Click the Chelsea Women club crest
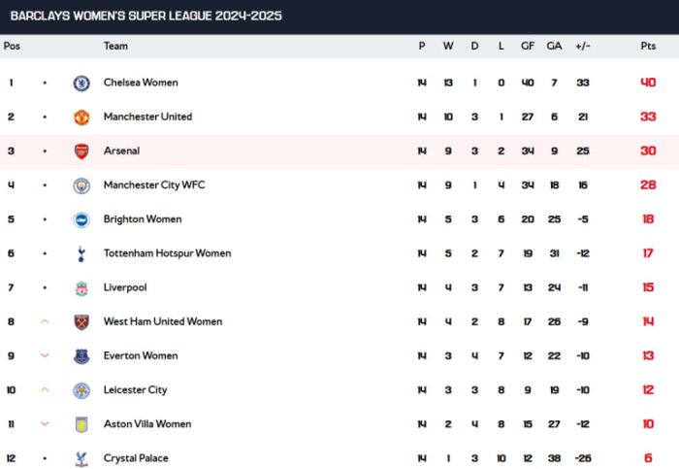This screenshot has height=469, width=679. click(x=81, y=83)
